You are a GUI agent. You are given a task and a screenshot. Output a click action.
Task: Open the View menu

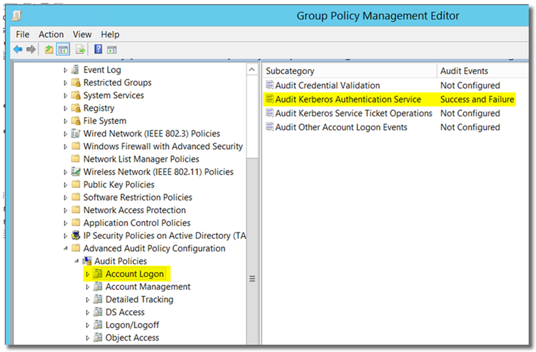coord(82,35)
